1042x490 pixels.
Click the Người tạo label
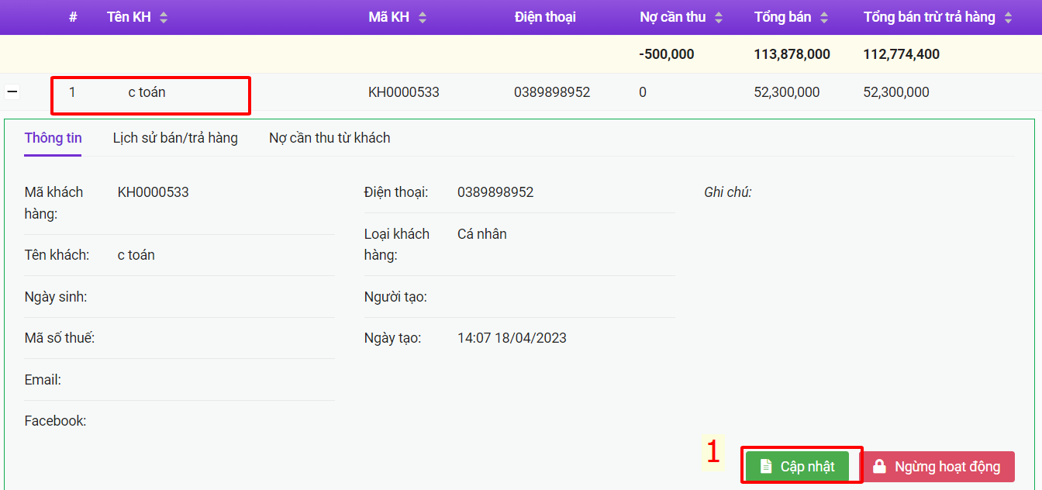395,297
